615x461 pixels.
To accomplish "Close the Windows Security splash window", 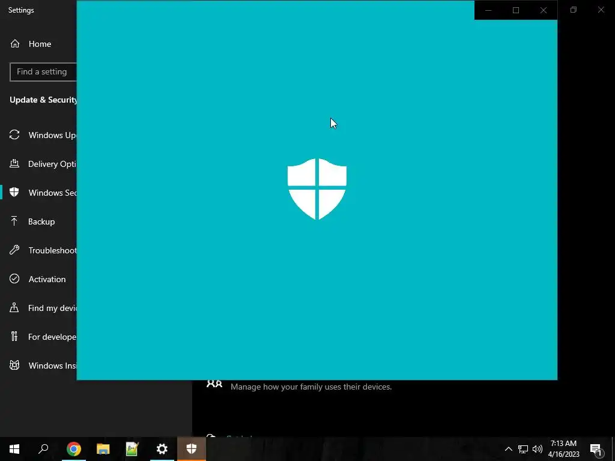I will 544,10.
